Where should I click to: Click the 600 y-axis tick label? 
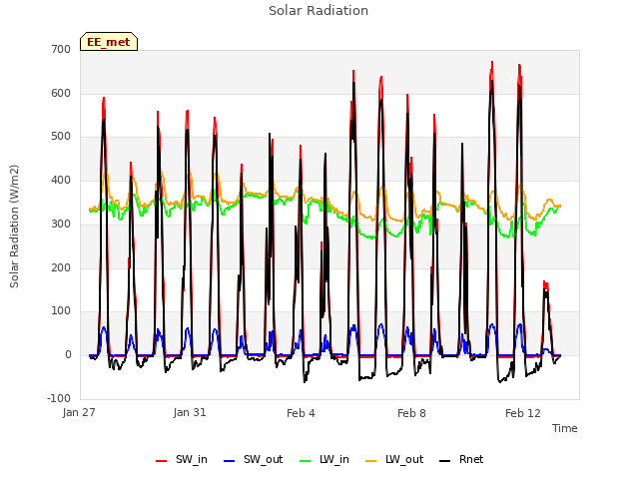coord(61,93)
